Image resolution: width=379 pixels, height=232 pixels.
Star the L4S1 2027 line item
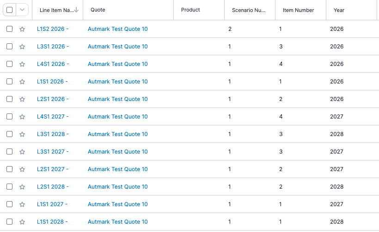point(22,117)
